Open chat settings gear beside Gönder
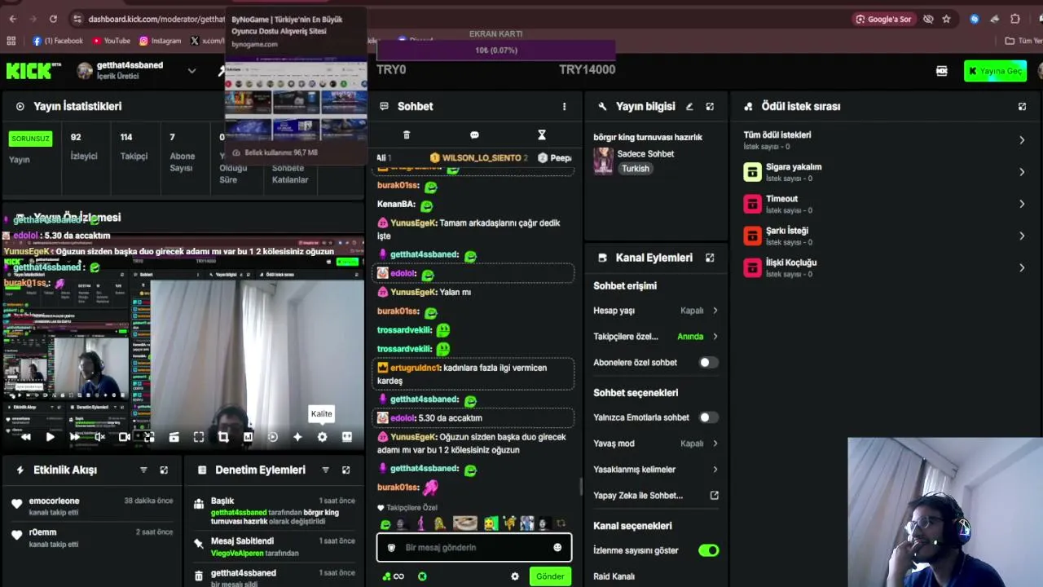The image size is (1043, 587). point(514,576)
